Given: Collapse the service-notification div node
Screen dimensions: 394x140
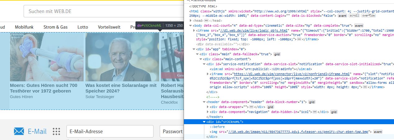Looking at the screenshot, I should tap(204, 64).
